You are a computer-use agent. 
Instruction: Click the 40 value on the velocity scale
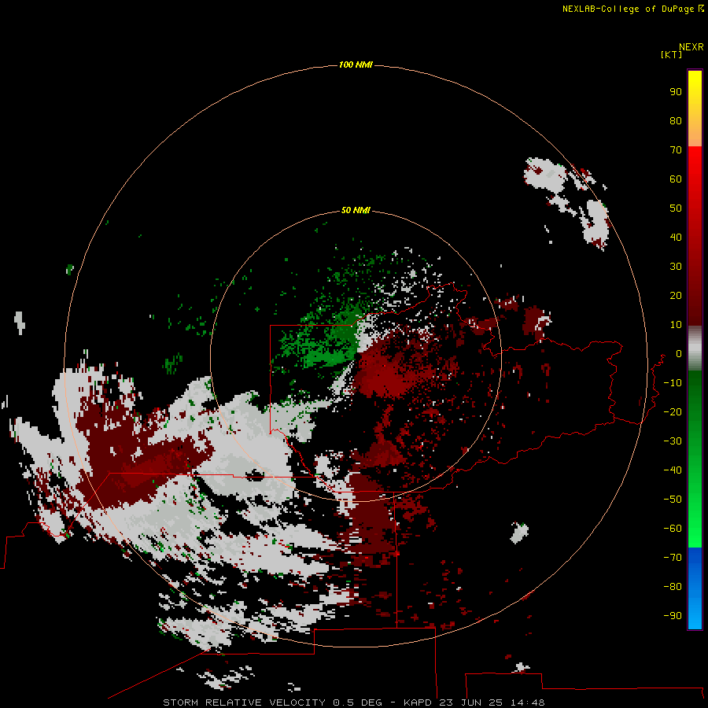tap(676, 238)
